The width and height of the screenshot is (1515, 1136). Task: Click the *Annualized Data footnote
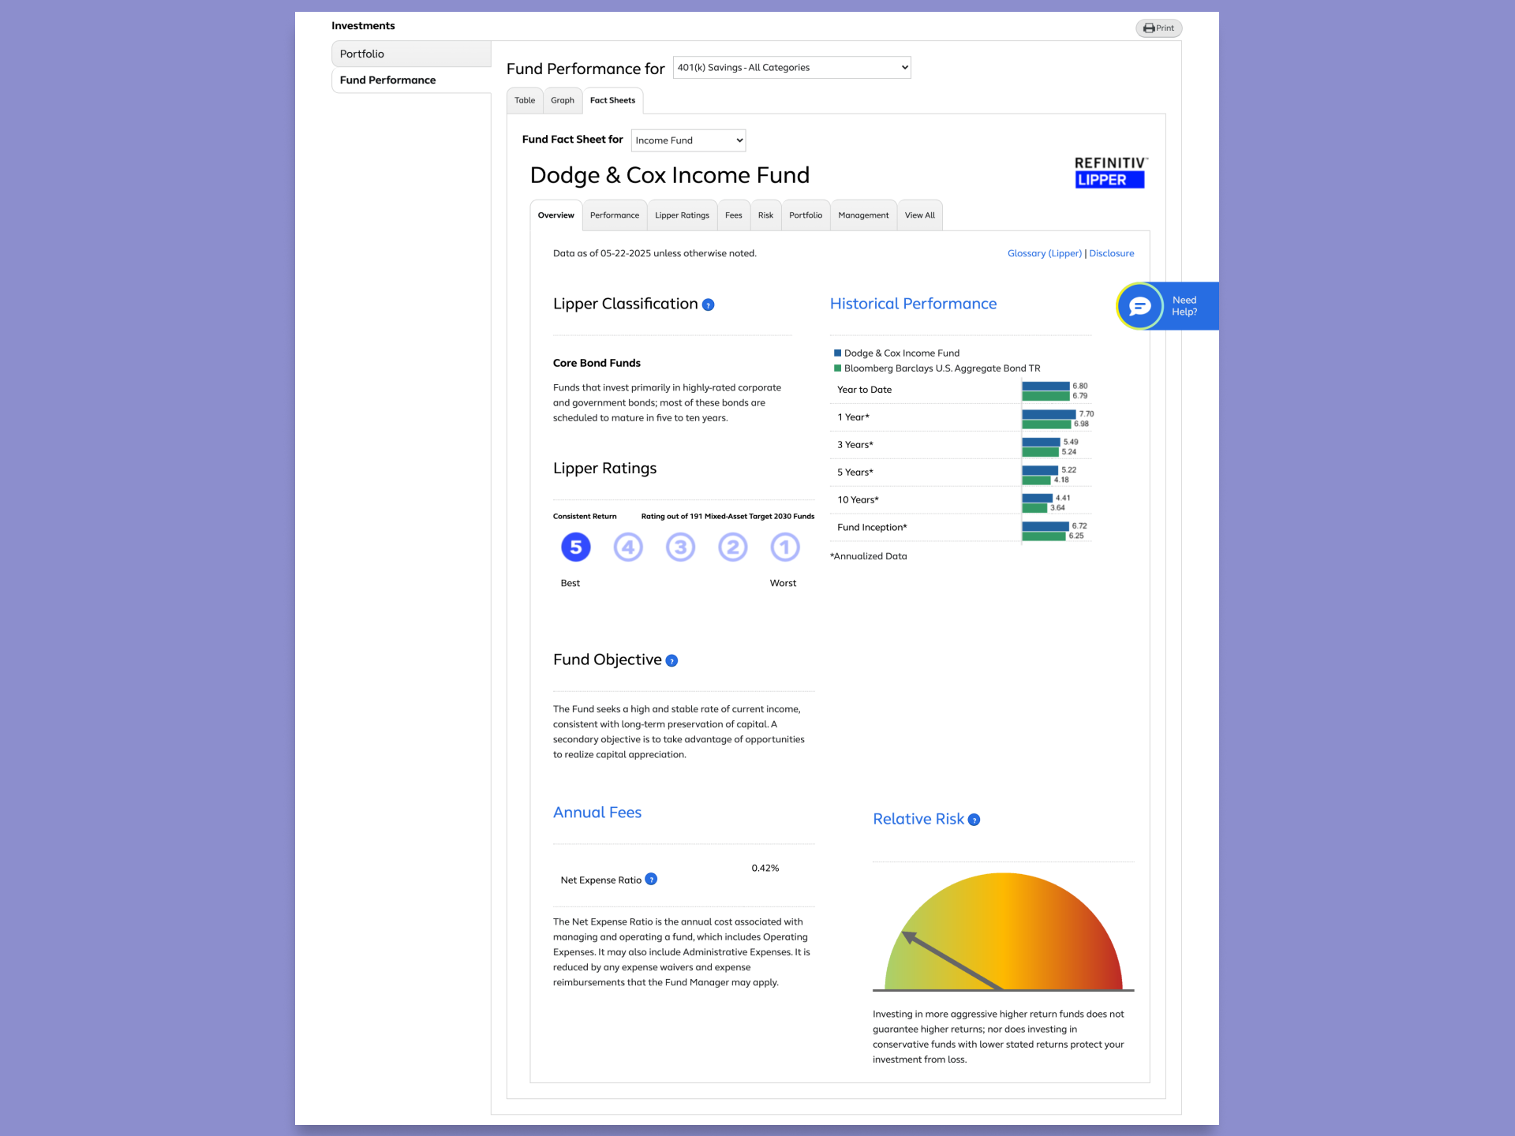(x=869, y=557)
